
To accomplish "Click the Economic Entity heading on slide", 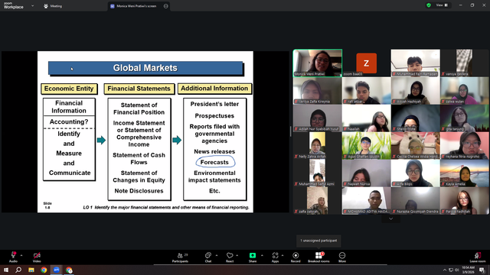I will 69,89.
